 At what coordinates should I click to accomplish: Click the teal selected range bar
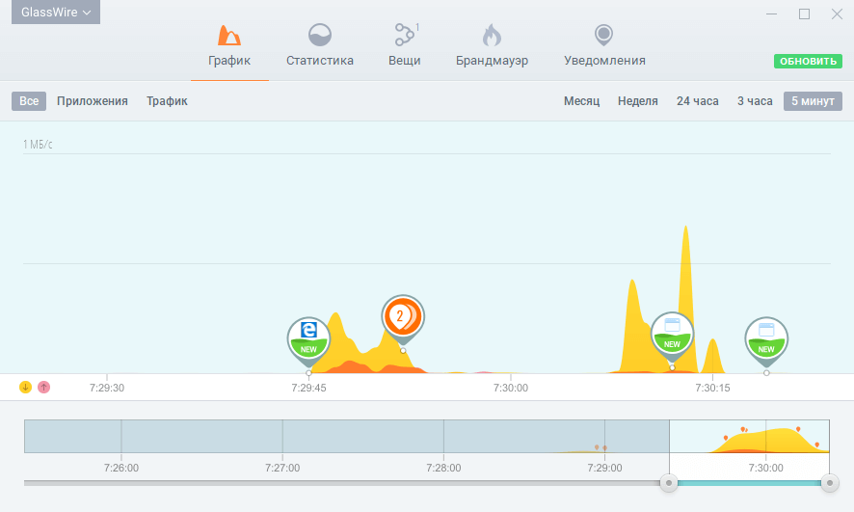click(x=749, y=483)
